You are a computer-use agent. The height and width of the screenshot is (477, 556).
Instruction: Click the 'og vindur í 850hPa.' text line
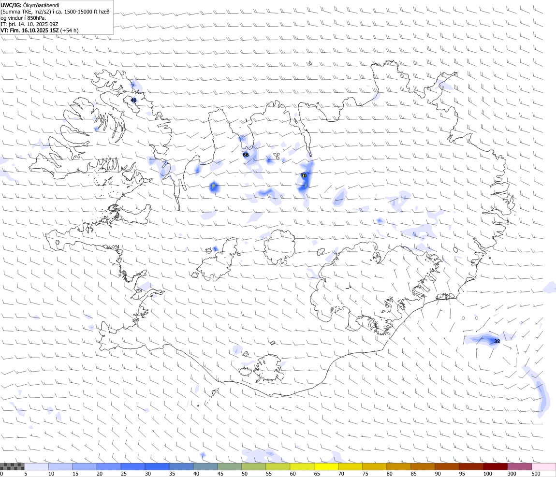tap(23, 18)
